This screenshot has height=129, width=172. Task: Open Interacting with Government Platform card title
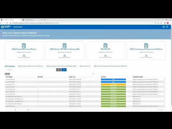click(x=146, y=49)
